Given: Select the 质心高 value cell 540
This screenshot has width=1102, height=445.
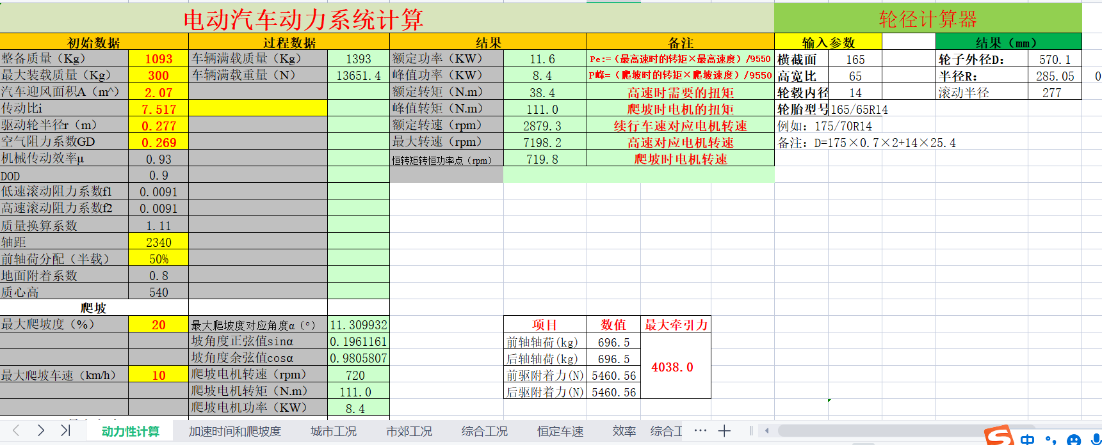Looking at the screenshot, I should pos(159,292).
